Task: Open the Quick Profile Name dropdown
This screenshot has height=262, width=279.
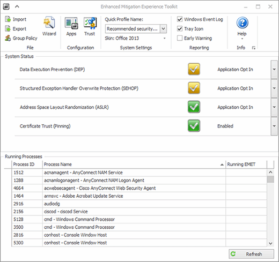Action: coord(163,28)
